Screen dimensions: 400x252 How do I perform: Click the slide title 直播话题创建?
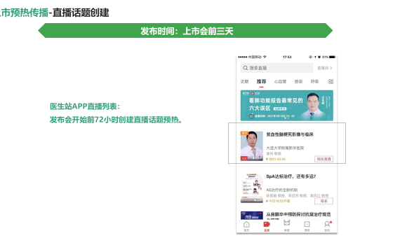click(x=81, y=13)
